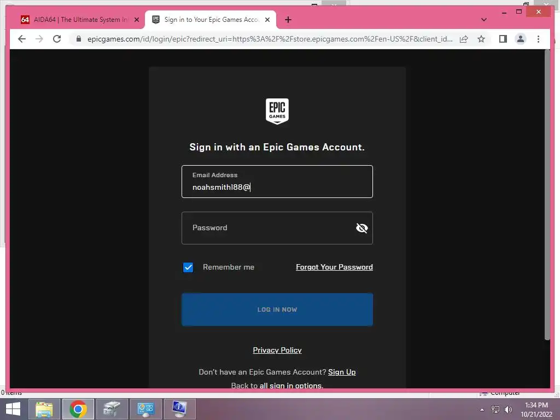Open the Privacy Policy link
This screenshot has height=420, width=560.
277,350
